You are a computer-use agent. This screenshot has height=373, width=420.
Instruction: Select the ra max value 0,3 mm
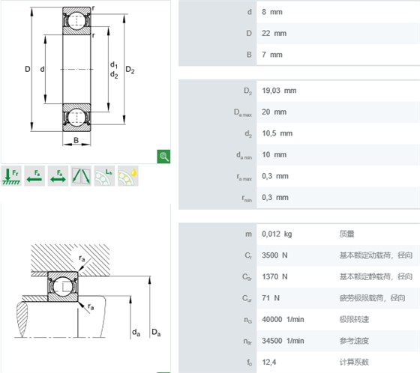point(275,176)
